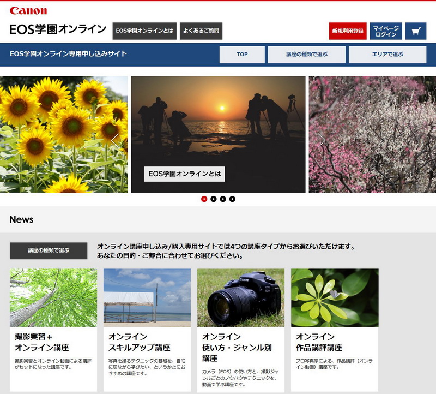Open the Canon camera course thumbnail
The image size is (436, 394).
coord(241,297)
